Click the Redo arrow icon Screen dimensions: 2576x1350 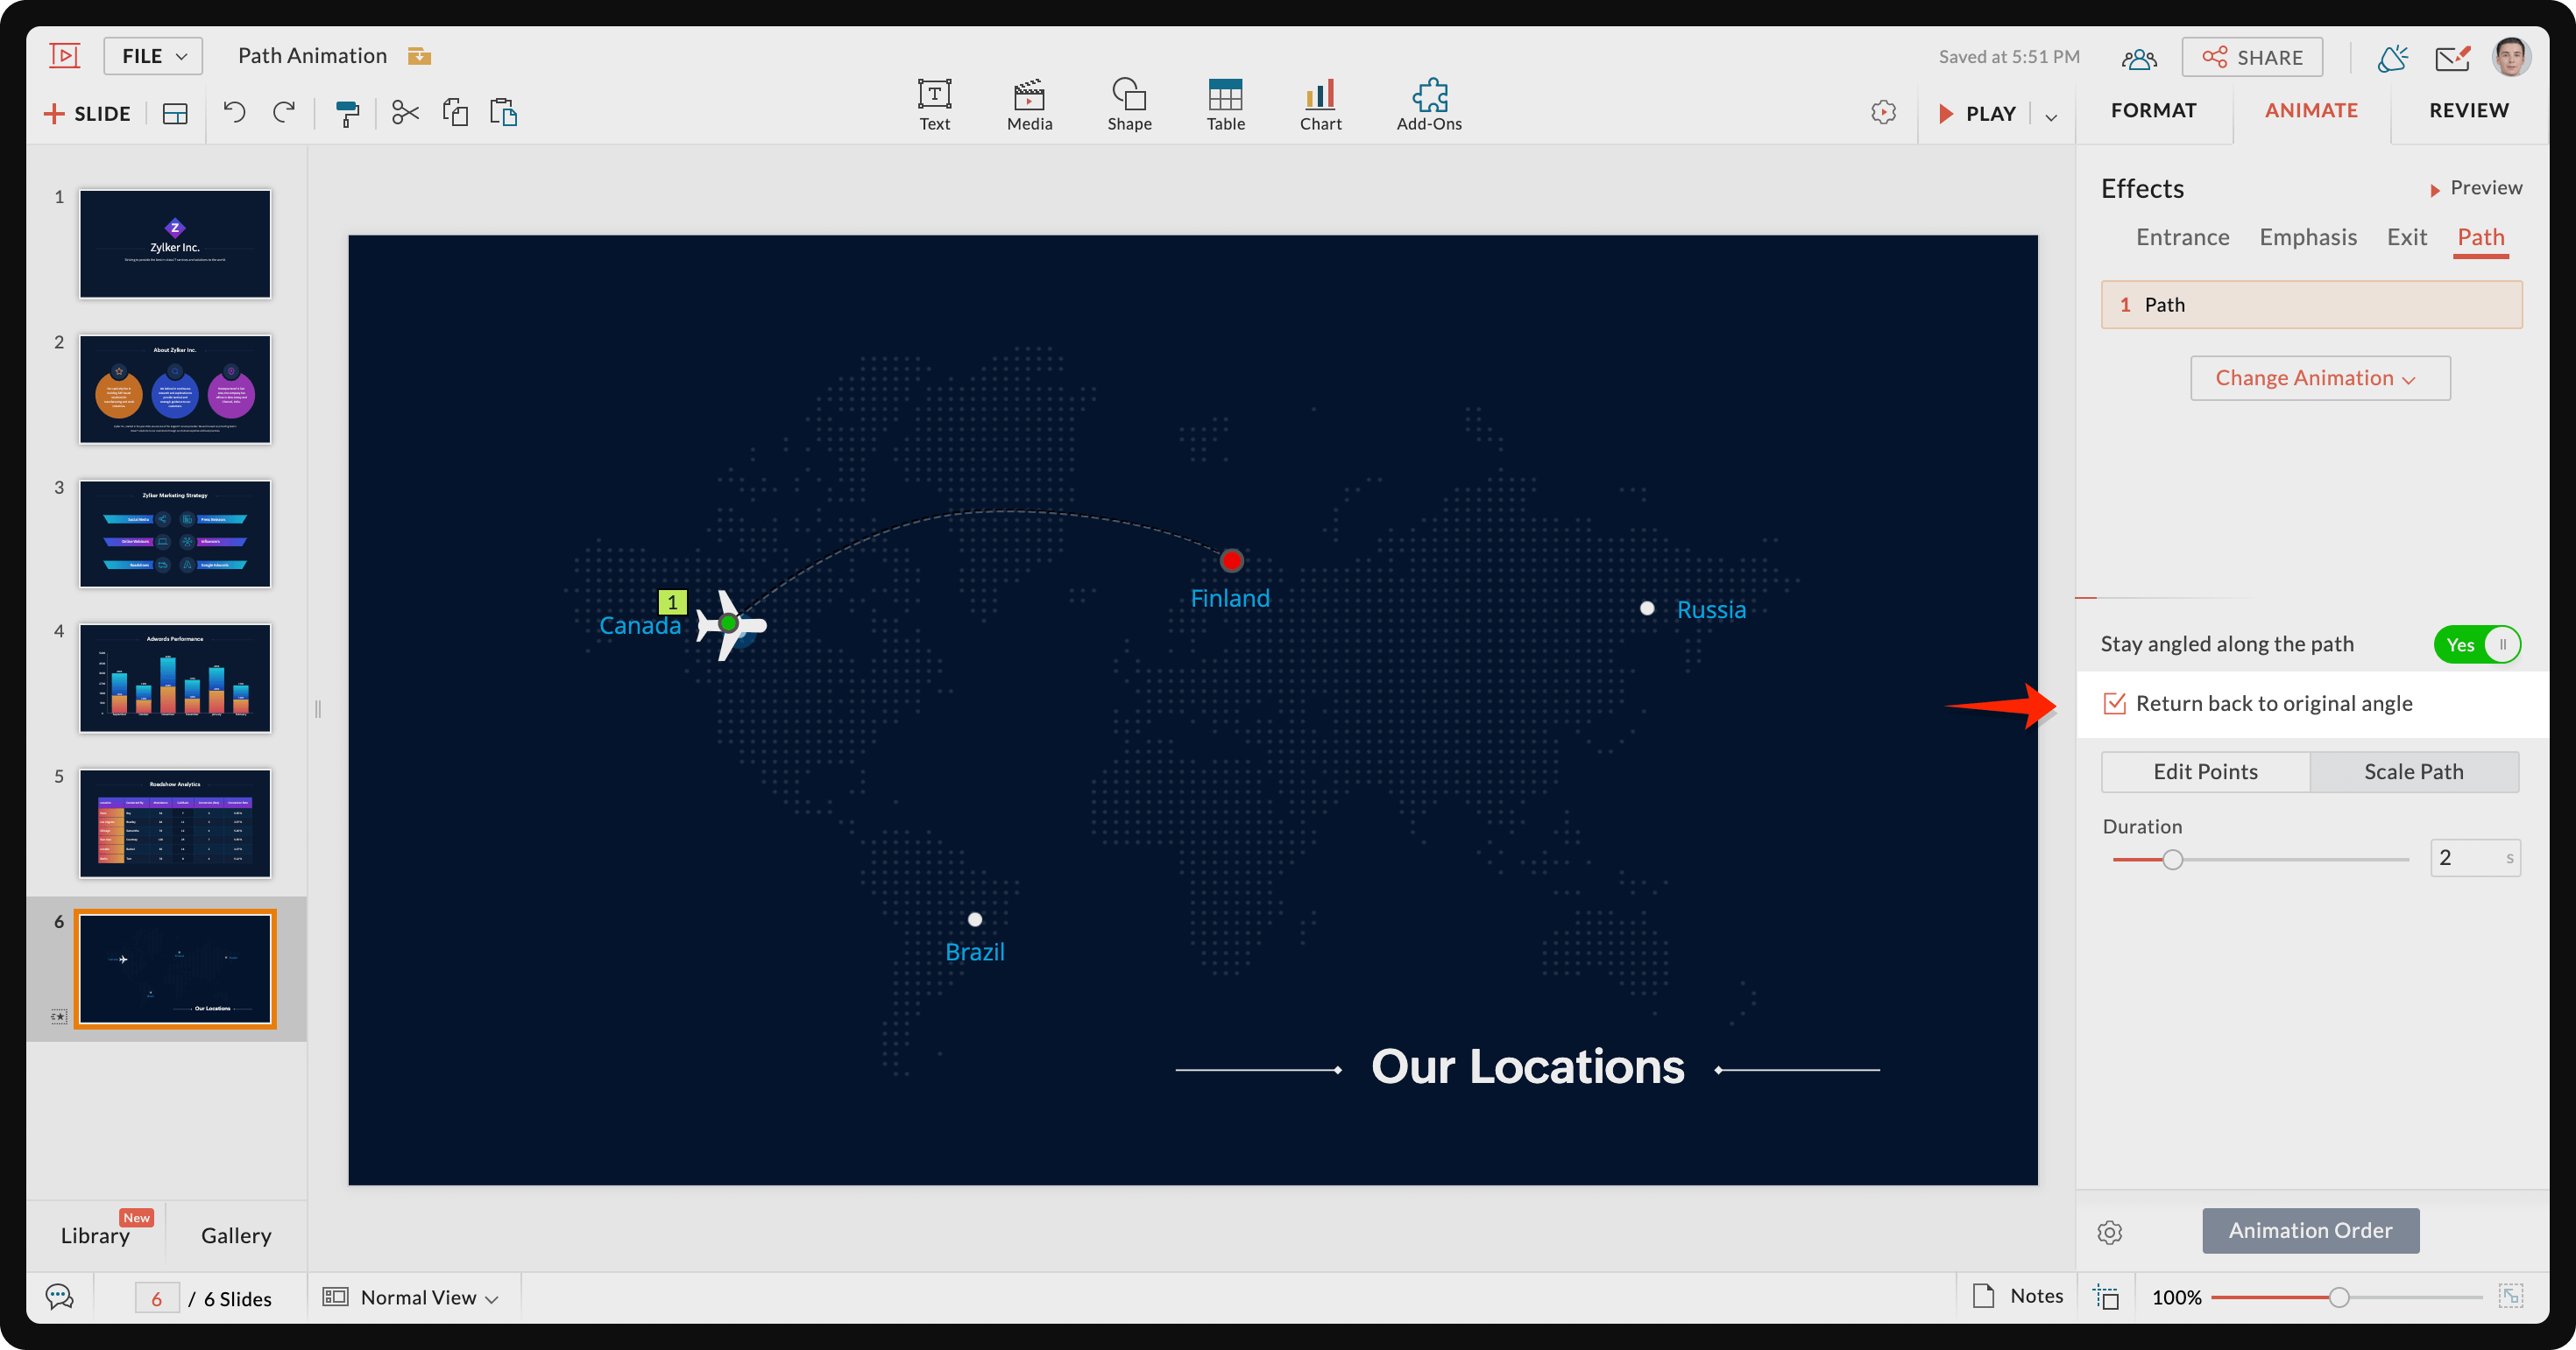pyautogui.click(x=285, y=113)
